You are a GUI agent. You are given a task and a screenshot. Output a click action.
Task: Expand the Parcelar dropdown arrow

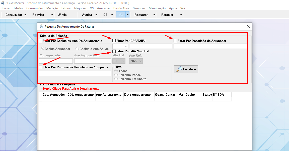click(x=181, y=15)
